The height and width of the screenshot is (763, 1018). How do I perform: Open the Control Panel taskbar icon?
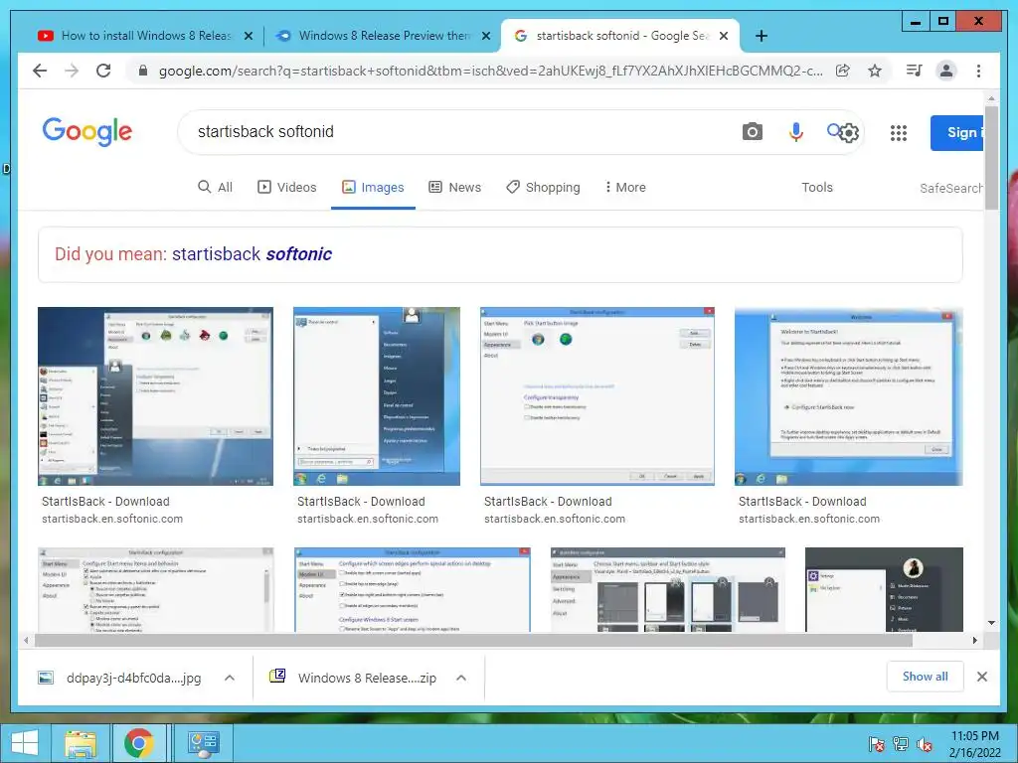[x=203, y=743]
